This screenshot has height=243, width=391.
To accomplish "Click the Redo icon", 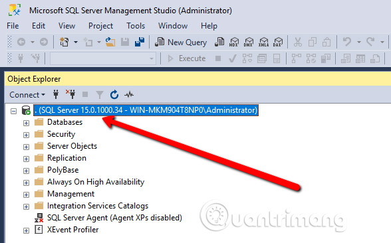I will 370,42.
